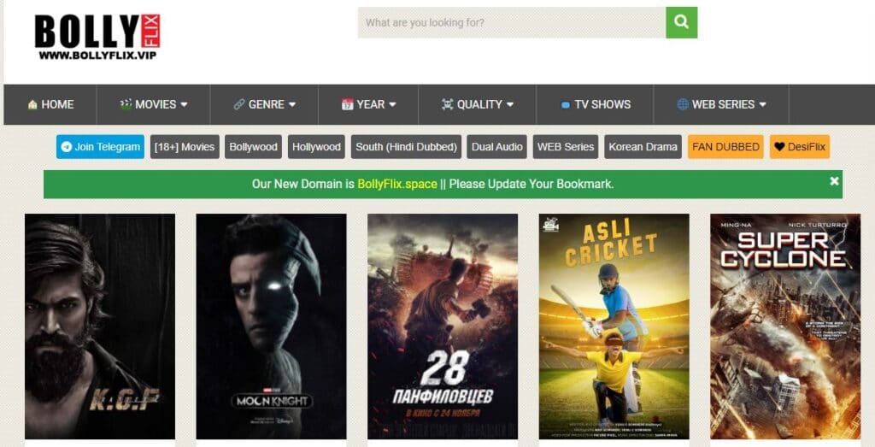Click the search input field
The height and width of the screenshot is (447, 875).
(511, 22)
